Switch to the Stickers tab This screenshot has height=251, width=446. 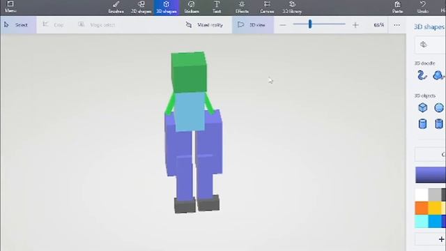192,8
